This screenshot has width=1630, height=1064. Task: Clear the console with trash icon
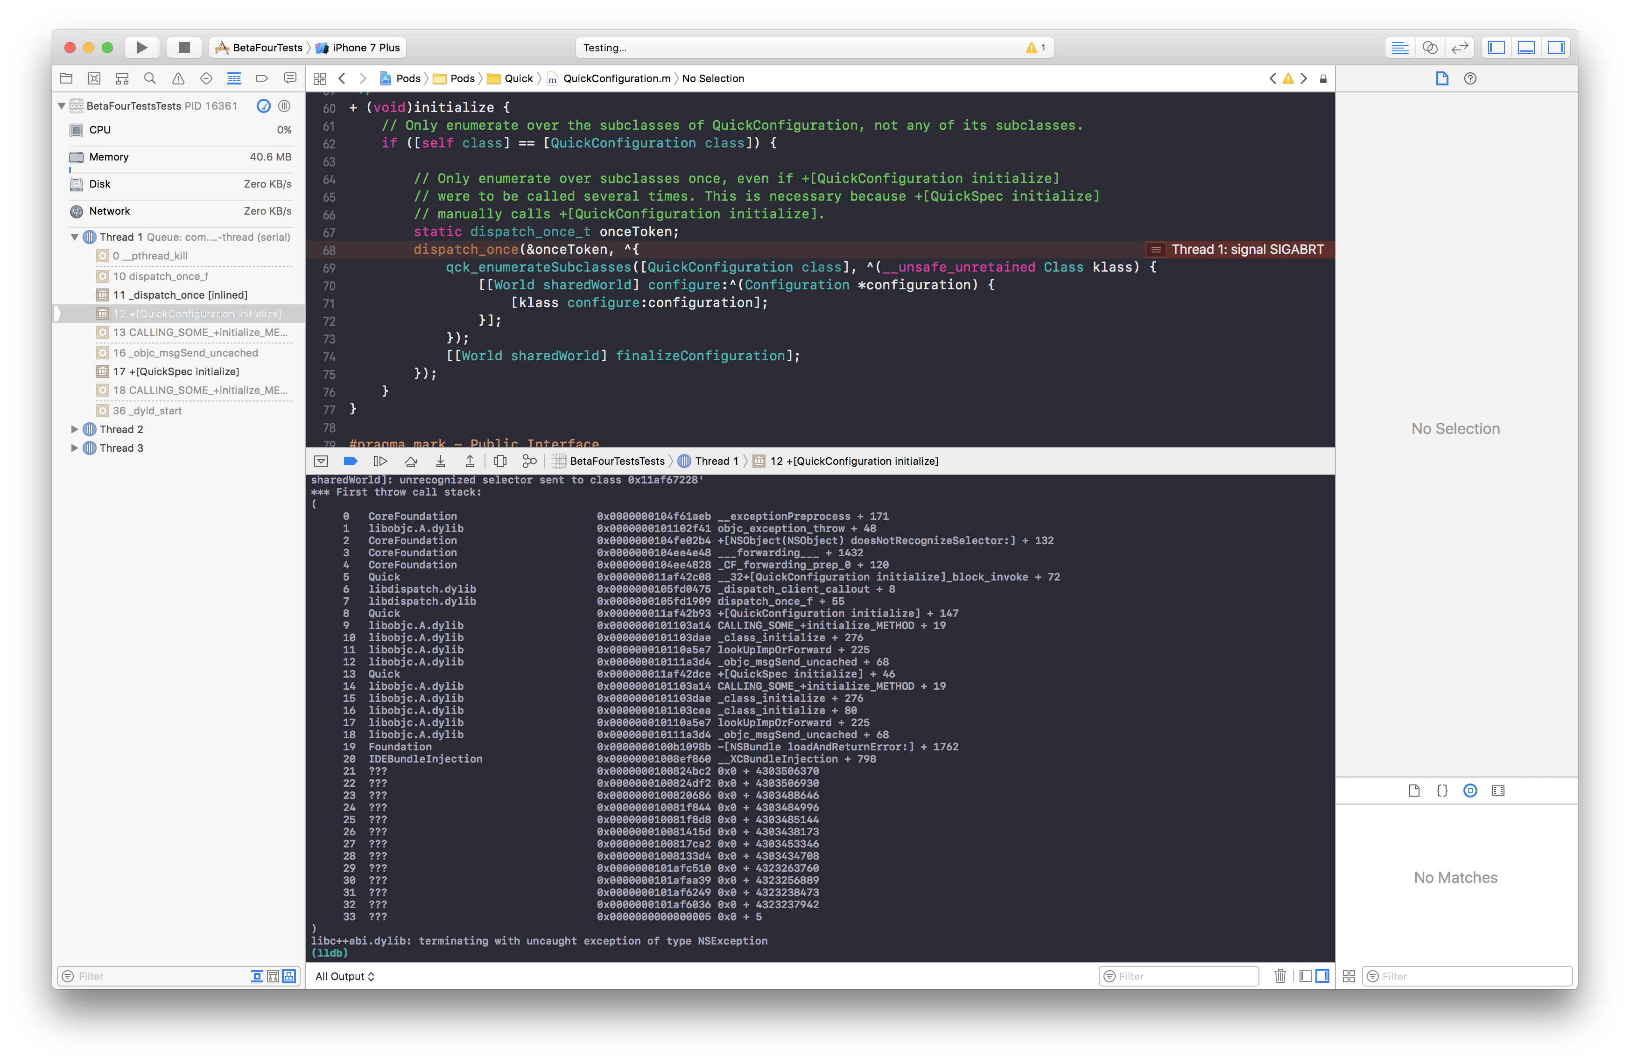pos(1279,976)
